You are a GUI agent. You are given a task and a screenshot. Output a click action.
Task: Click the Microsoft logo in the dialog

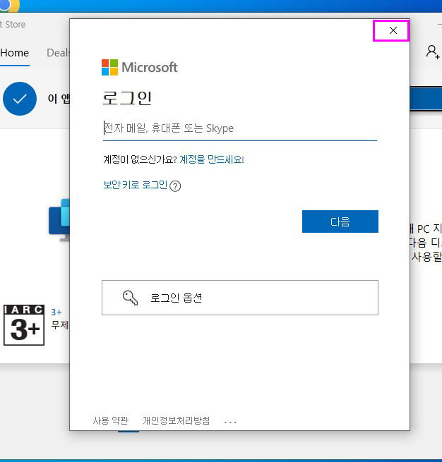coord(140,67)
